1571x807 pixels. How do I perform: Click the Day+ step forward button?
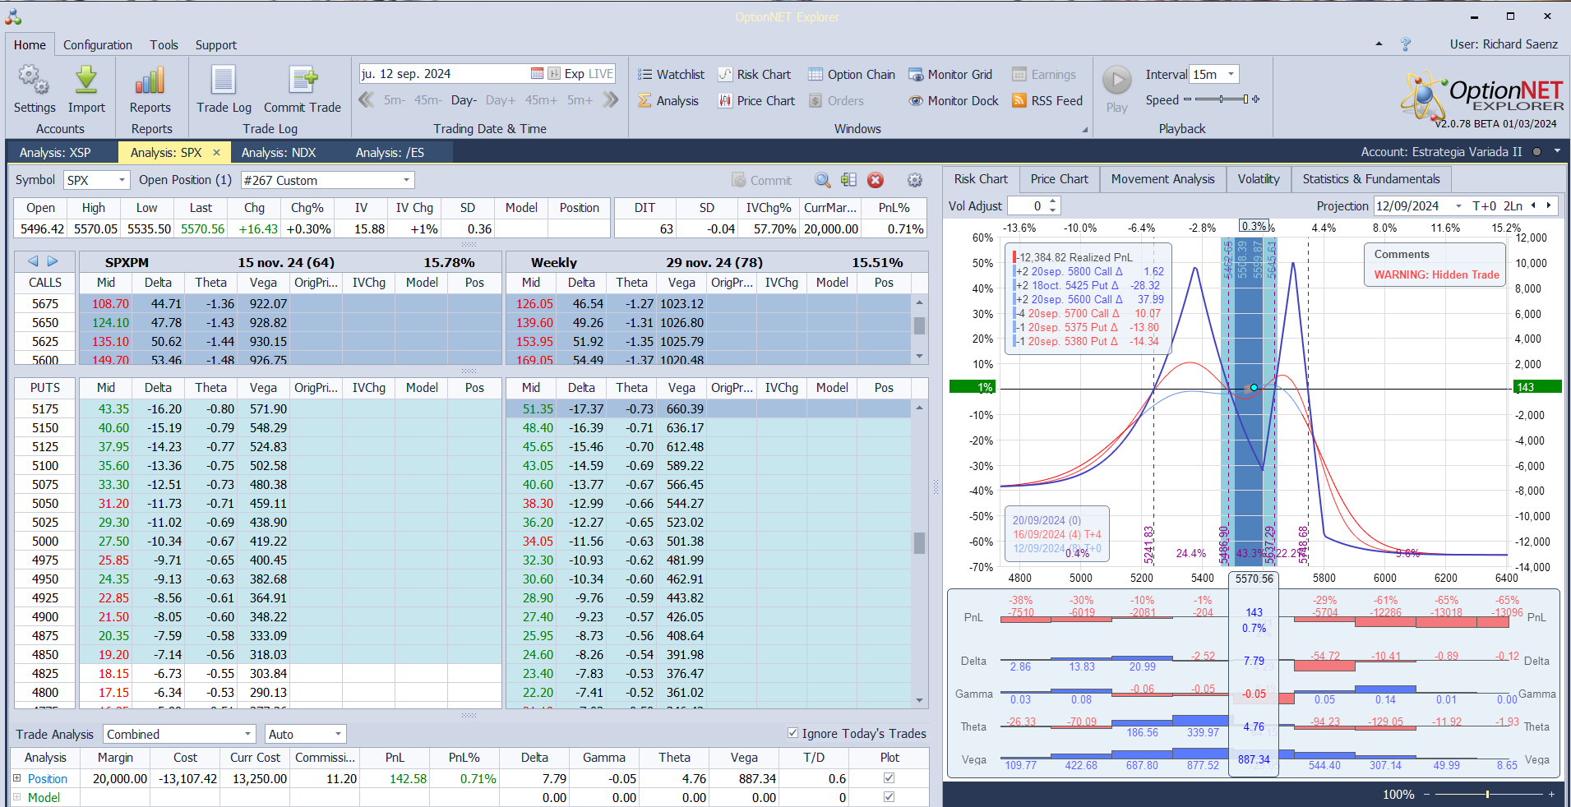click(x=500, y=100)
